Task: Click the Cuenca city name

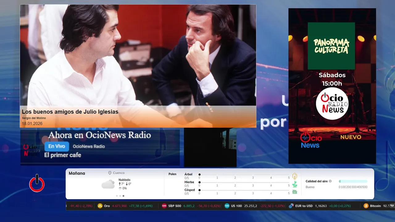Action: [119, 173]
